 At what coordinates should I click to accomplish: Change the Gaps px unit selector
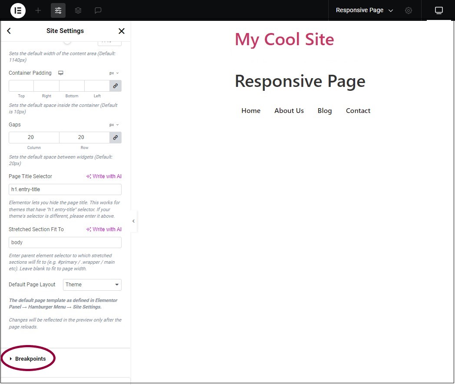[114, 125]
